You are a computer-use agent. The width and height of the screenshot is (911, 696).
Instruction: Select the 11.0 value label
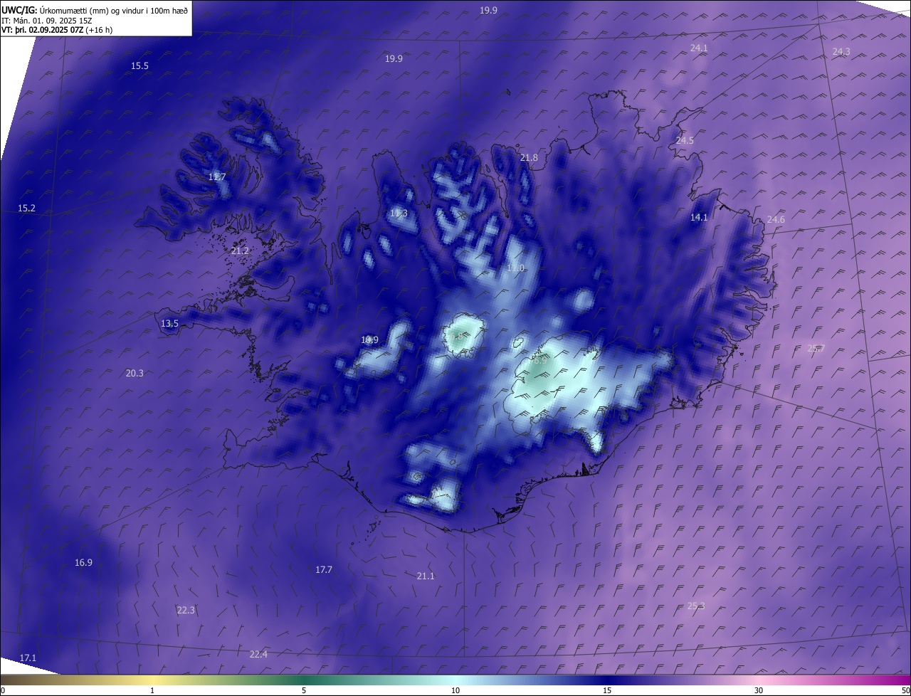pyautogui.click(x=515, y=268)
